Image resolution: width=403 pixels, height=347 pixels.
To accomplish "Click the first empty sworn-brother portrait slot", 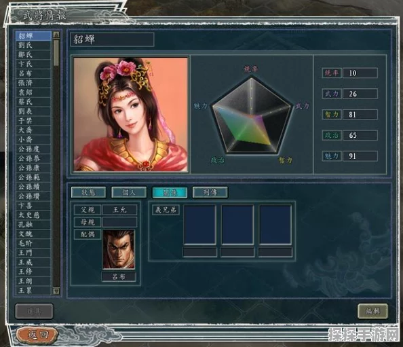I will [x=199, y=225].
